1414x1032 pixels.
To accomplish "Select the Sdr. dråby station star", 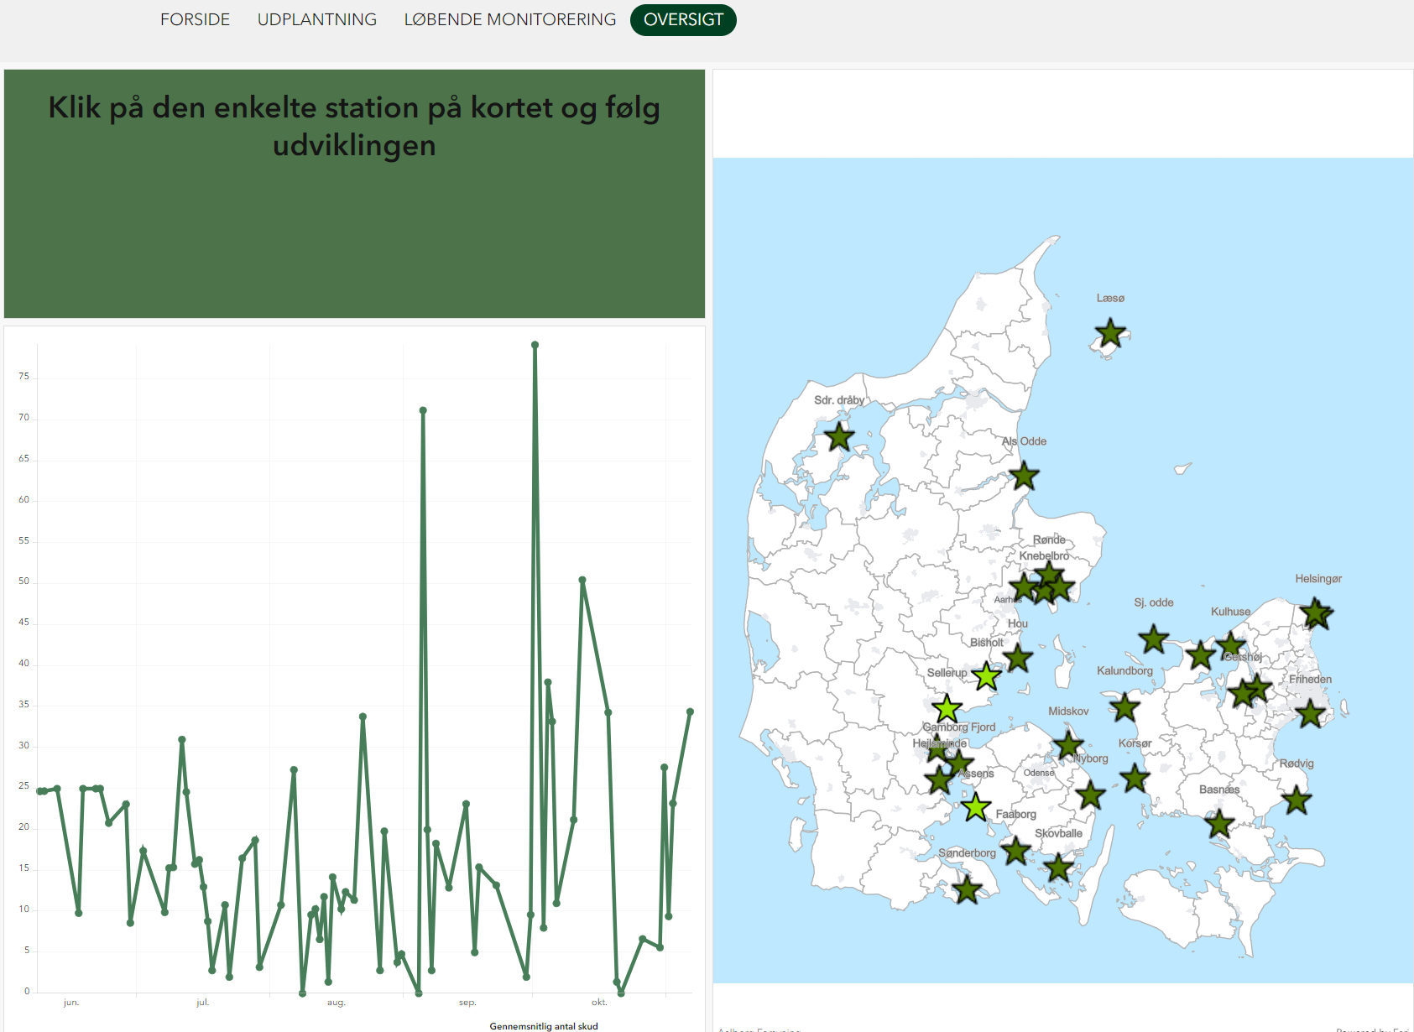I will 838,436.
